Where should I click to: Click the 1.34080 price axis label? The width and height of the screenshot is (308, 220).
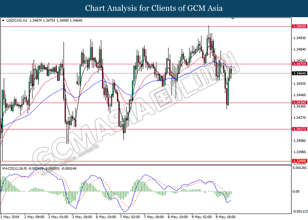299,141
